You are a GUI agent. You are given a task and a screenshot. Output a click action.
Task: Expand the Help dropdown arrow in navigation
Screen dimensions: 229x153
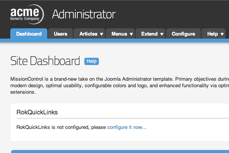pos(222,34)
